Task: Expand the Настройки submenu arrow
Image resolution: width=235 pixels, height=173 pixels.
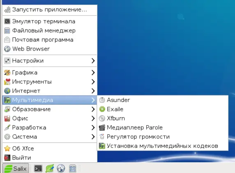Action: tap(93, 61)
